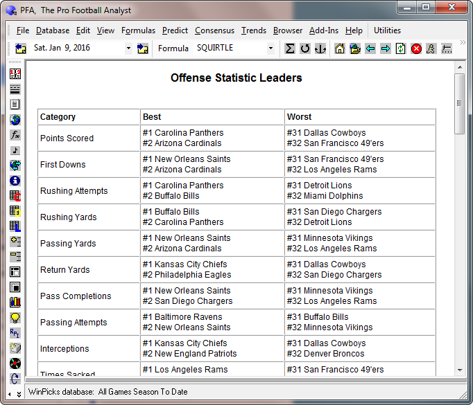
Task: Click vertical scrollbar up arrow
Action: pyautogui.click(x=460, y=67)
